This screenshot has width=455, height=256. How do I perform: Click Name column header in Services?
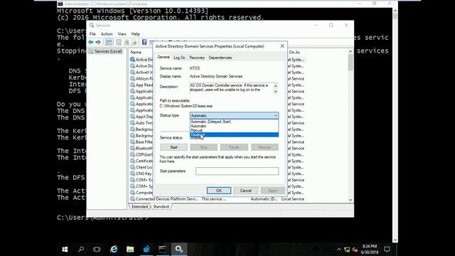(x=136, y=52)
